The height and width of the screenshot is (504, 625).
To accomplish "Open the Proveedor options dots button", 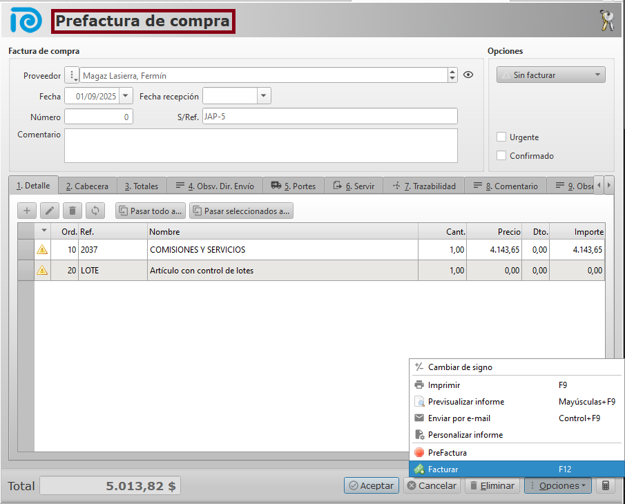I will (x=72, y=75).
